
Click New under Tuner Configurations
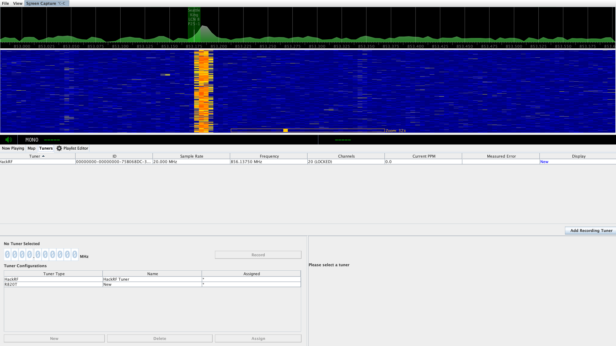point(54,338)
